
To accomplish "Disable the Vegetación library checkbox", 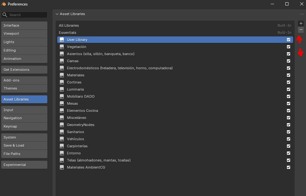I will (289, 47).
